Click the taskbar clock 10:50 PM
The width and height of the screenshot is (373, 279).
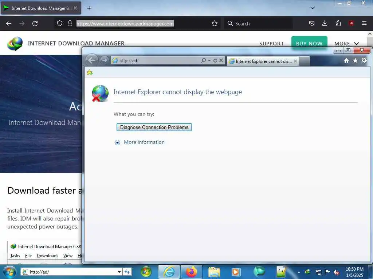coord(354,269)
